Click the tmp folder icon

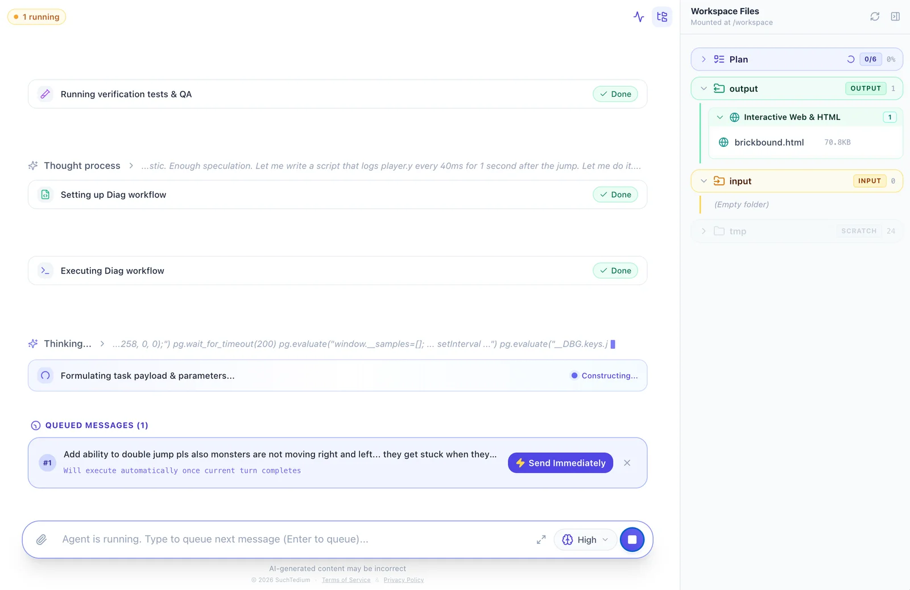[x=719, y=231]
